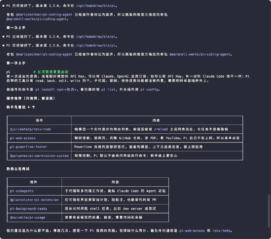Click the heading "插件推荐（只推荐，都没装）"

coord(31,98)
